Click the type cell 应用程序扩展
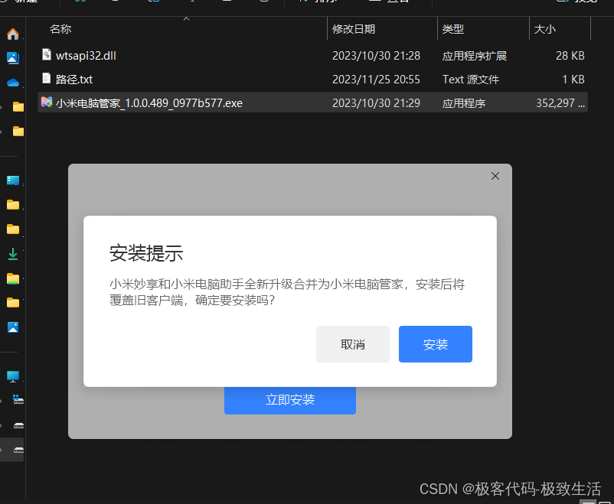 pos(475,56)
